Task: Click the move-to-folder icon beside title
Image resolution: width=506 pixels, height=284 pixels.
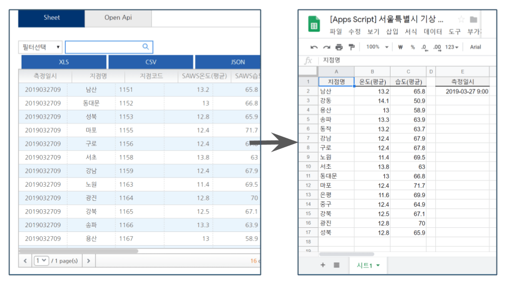Action: pos(473,19)
